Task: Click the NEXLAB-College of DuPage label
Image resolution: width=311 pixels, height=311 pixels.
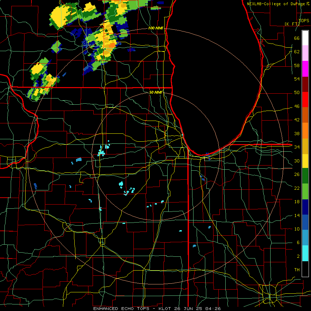Action: [276, 4]
